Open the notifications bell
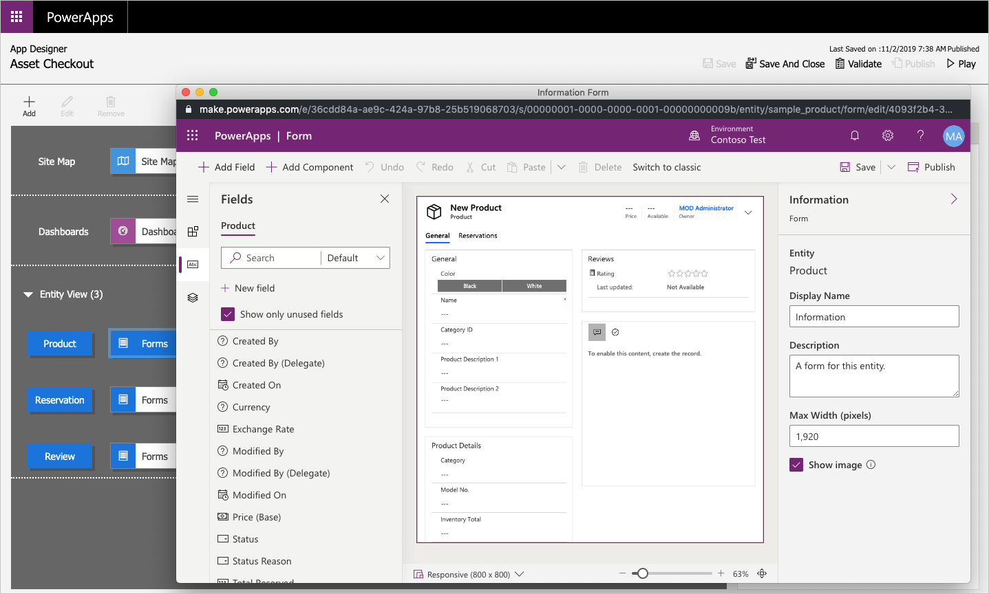 pyautogui.click(x=855, y=135)
